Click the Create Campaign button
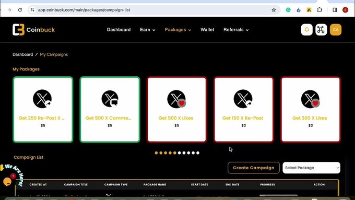 (254, 168)
